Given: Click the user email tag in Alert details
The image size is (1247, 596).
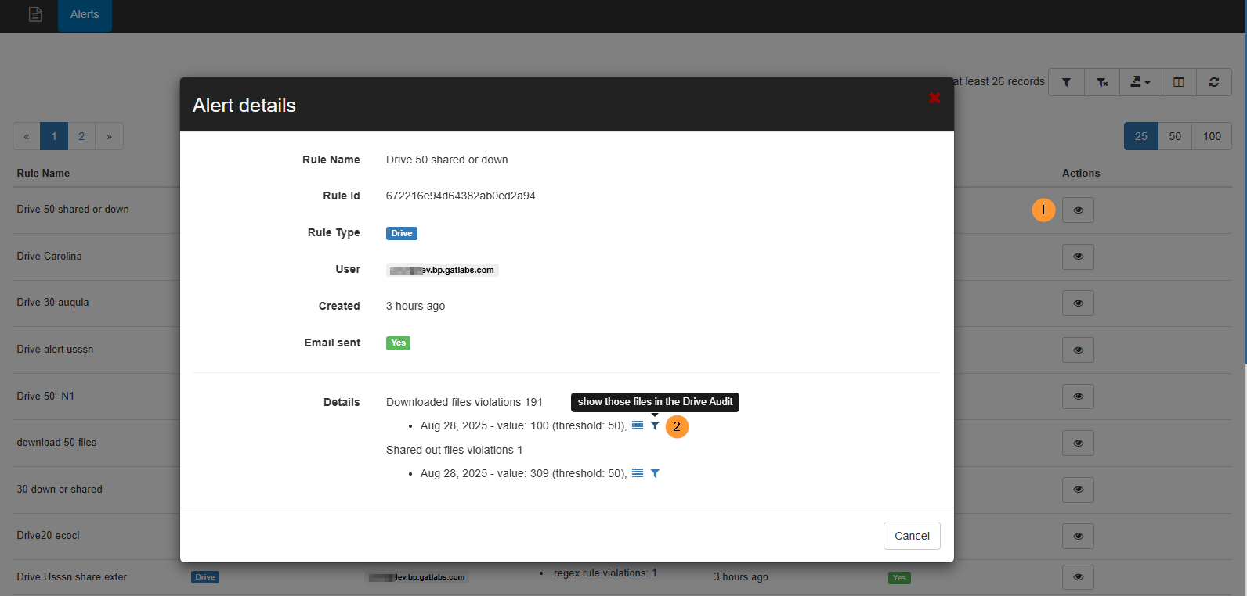Looking at the screenshot, I should [443, 270].
